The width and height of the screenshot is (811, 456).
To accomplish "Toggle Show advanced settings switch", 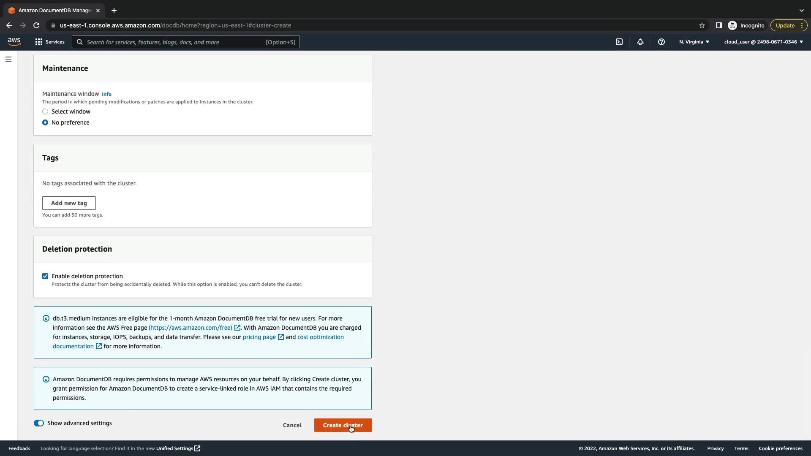I will pos(39,423).
